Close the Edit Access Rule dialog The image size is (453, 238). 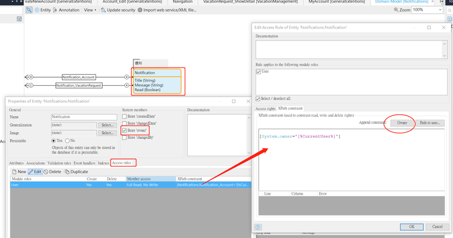click(443, 27)
